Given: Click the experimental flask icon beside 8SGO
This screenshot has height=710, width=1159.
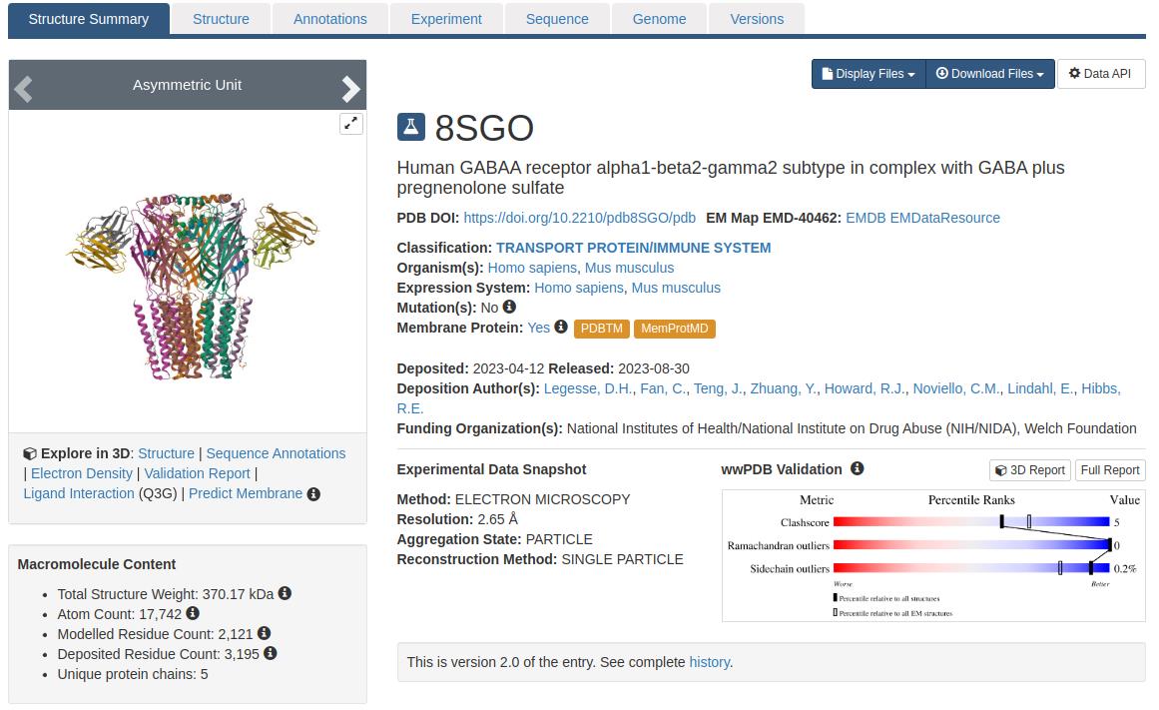Looking at the screenshot, I should click(411, 127).
